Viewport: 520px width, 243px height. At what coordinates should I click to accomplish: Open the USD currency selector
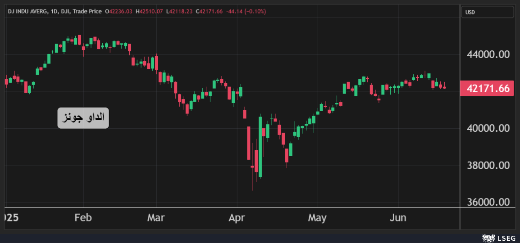tap(488, 12)
